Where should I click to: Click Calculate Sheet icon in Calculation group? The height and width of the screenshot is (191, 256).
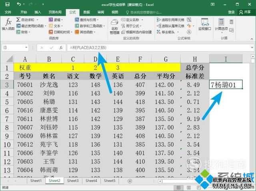[x=231, y=30]
